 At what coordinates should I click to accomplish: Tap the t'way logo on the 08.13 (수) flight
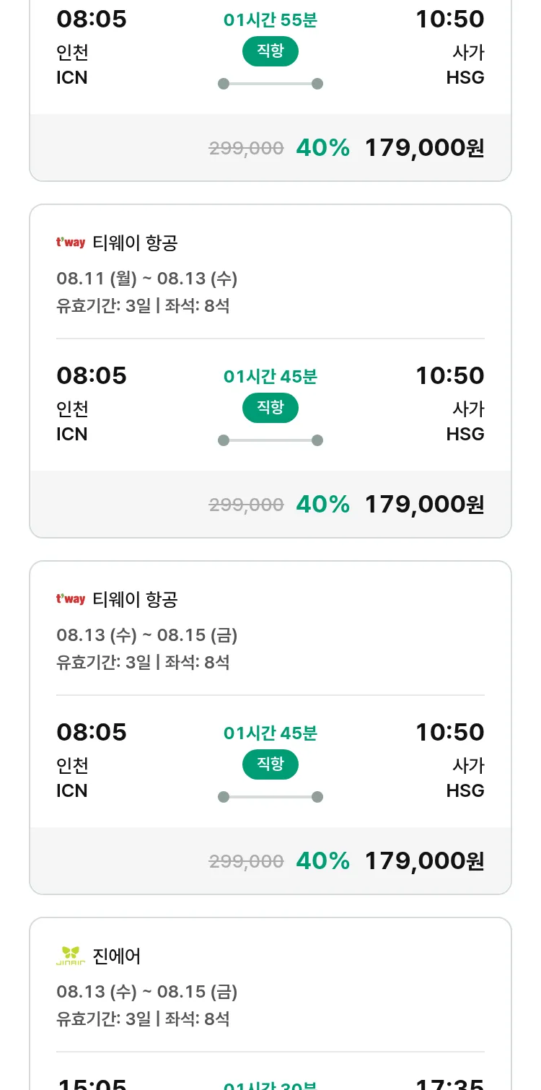pyautogui.click(x=71, y=599)
